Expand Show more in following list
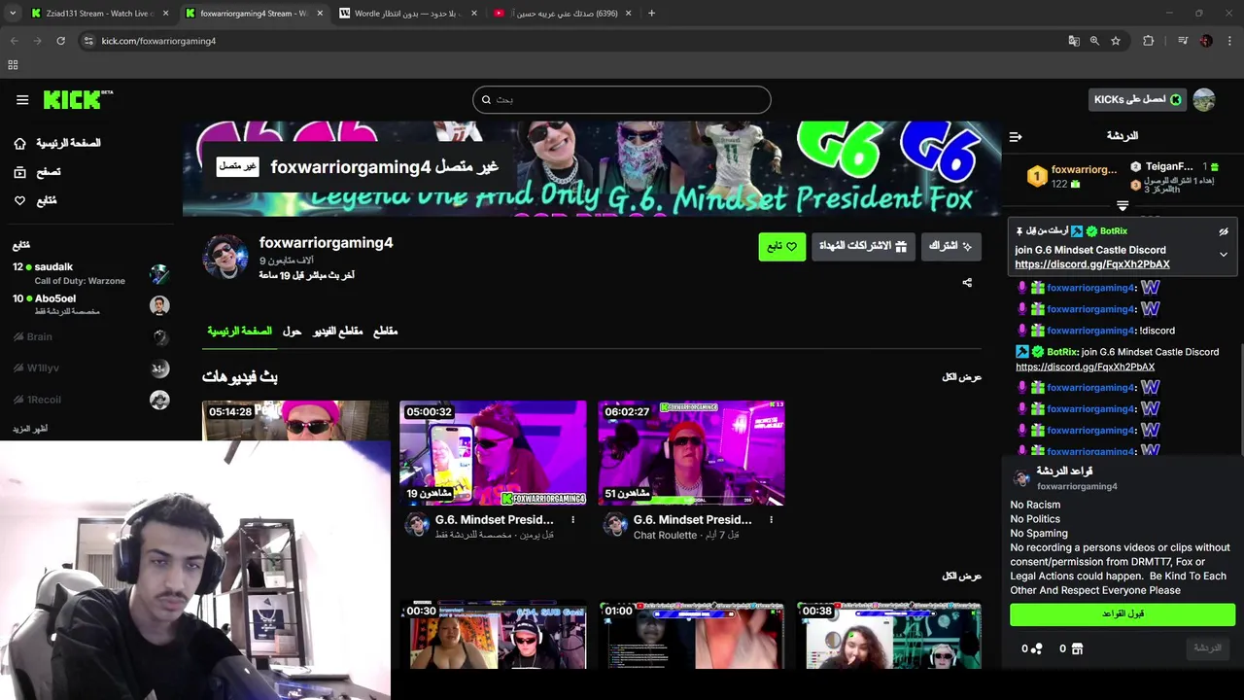Viewport: 1244px width, 700px height. click(x=30, y=429)
